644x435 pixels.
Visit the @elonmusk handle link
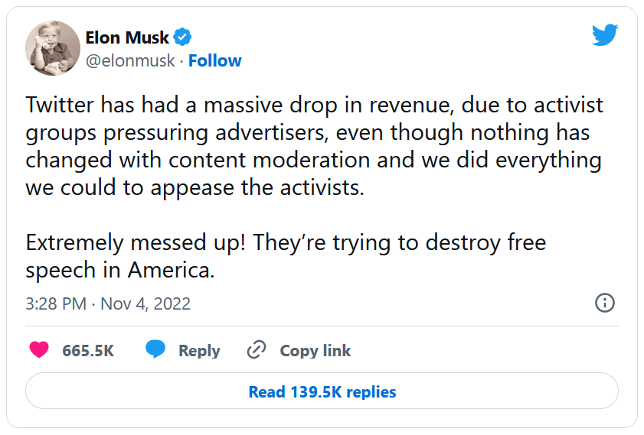point(130,61)
